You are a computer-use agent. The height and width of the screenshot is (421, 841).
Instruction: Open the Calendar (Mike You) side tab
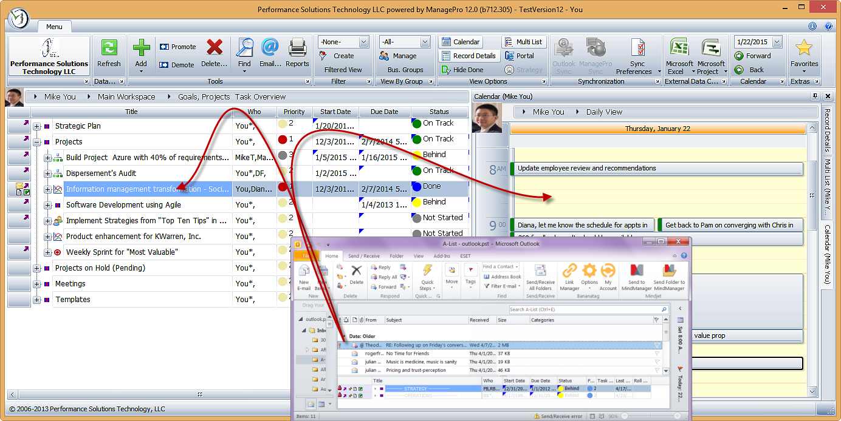coord(827,254)
